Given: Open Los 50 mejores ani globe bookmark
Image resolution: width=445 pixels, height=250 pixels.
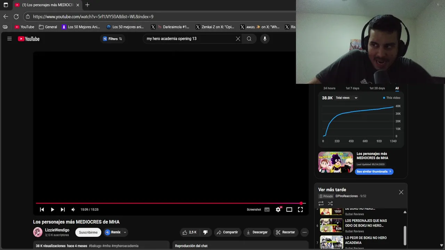Looking at the screenshot, I should [x=125, y=27].
